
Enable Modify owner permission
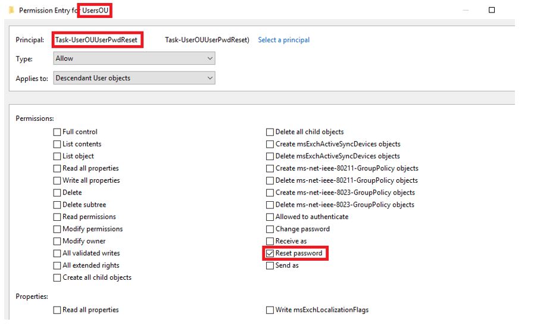[57, 241]
